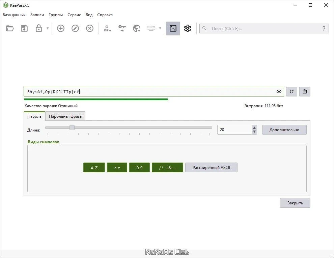The width and height of the screenshot is (334, 258).
Task: Click the length value field showing 20
Action: pyautogui.click(x=234, y=130)
